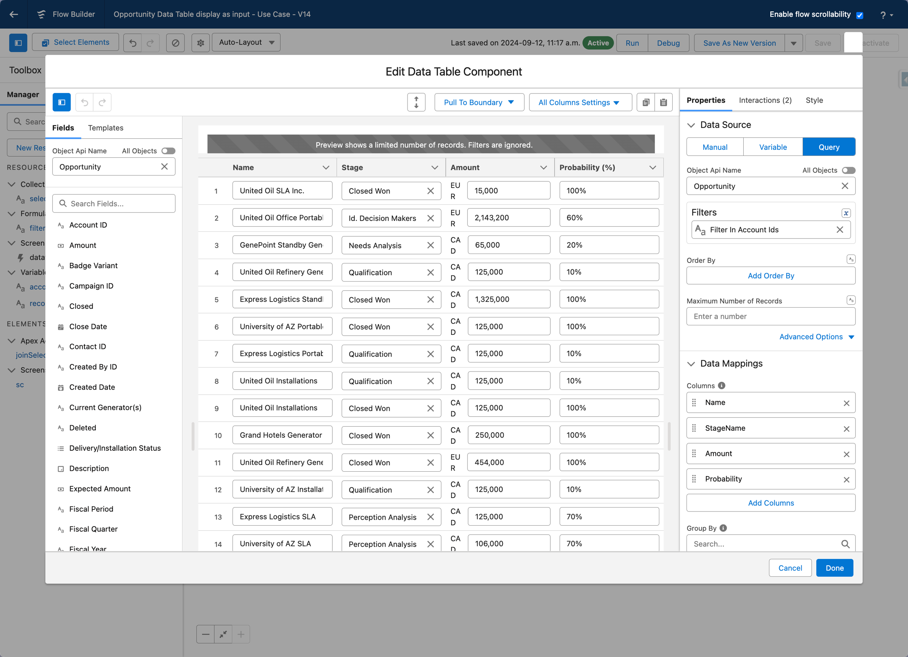Switch to Templates tab
Image resolution: width=908 pixels, height=657 pixels.
pyautogui.click(x=106, y=128)
